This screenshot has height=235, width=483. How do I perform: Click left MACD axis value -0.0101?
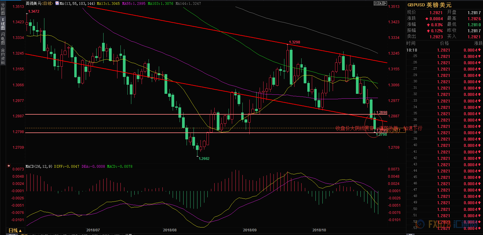coord(18,220)
